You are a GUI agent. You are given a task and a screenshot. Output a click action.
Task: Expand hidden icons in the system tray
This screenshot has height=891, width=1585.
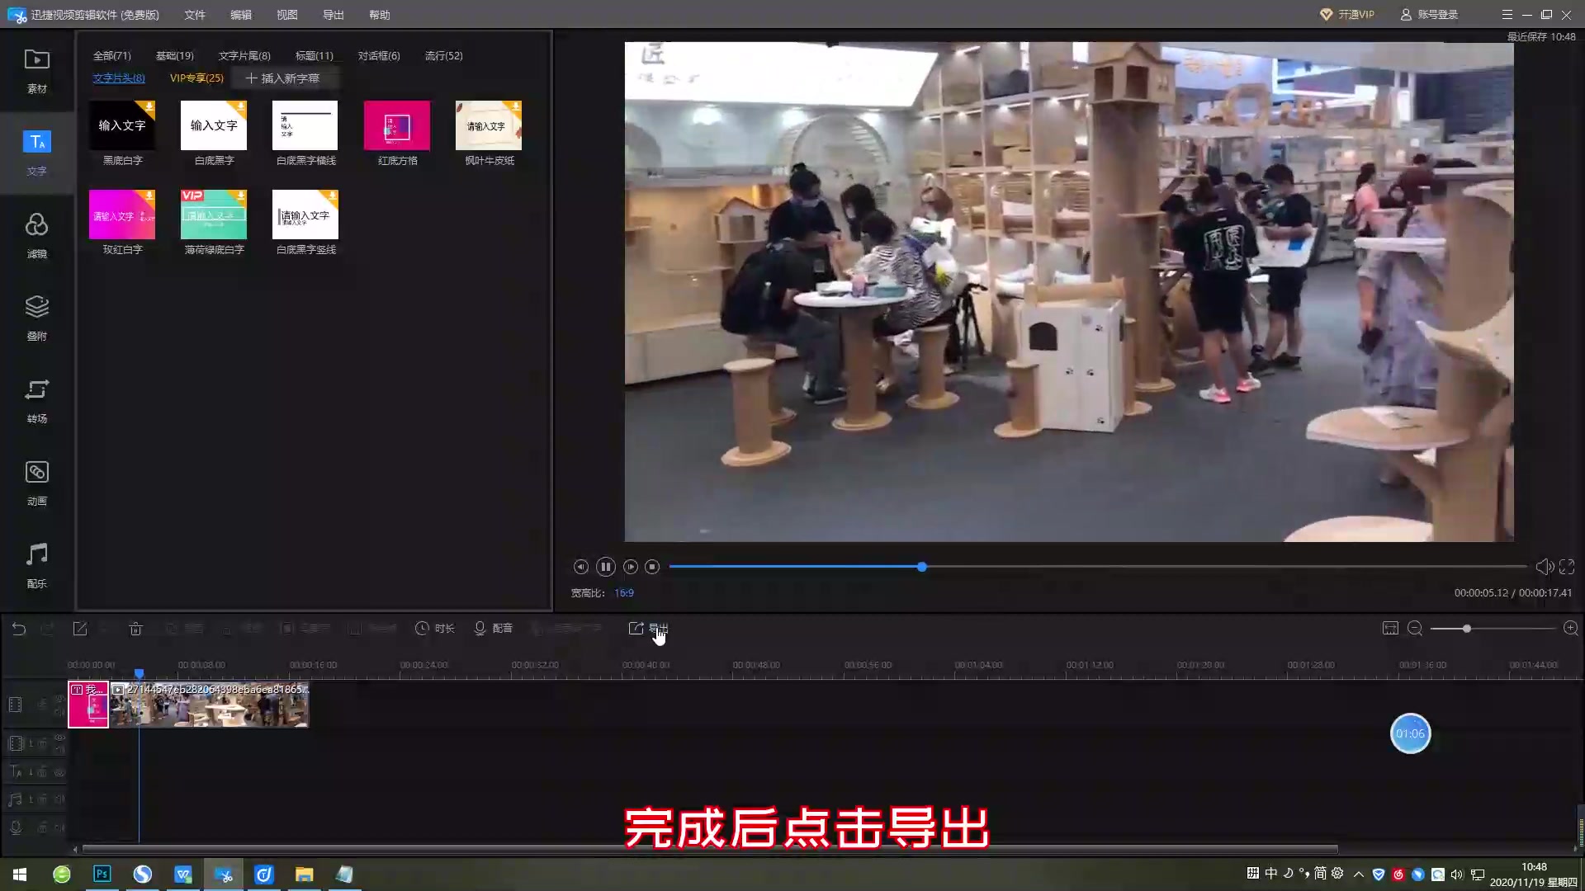(1359, 874)
